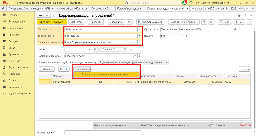Expand the Вид операции dropdown
The width and height of the screenshot is (256, 136).
pyautogui.click(x=139, y=29)
